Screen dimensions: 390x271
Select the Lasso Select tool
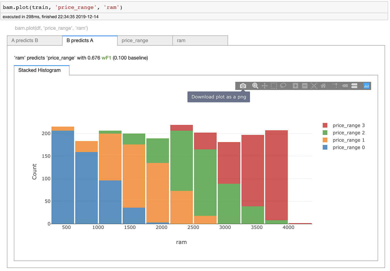click(x=283, y=86)
